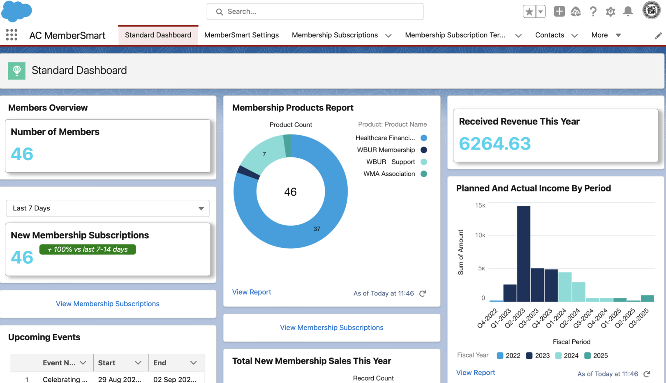Click the 2025 fiscal year legend swatch
Screen dimensions: 666x383
tap(587, 355)
